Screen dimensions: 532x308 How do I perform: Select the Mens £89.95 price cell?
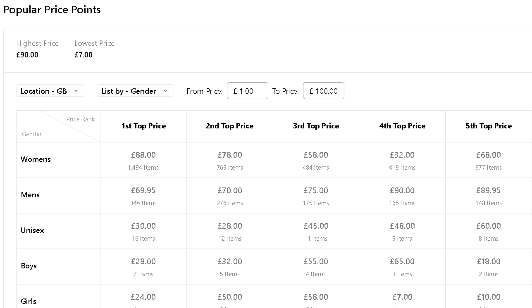(489, 196)
